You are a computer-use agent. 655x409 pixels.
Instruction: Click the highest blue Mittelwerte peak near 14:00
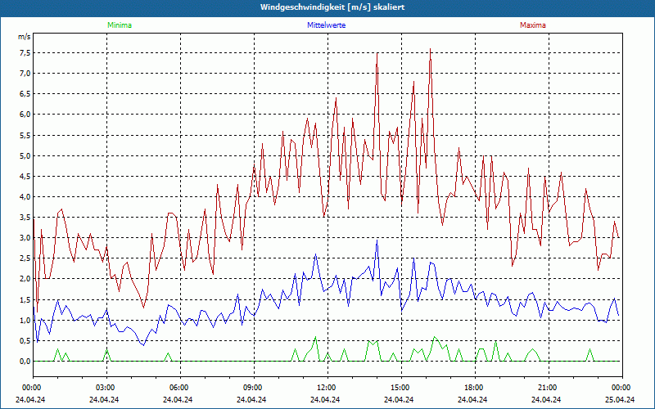click(377, 240)
